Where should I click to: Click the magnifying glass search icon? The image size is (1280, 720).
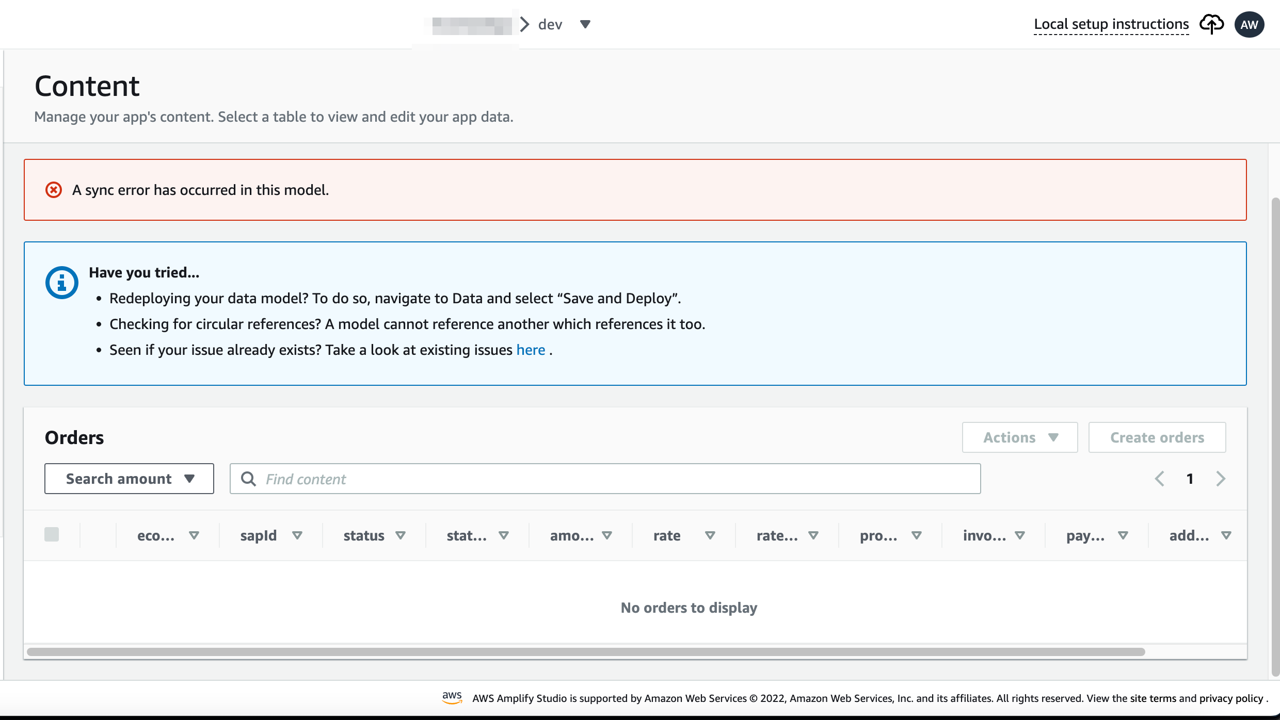[x=249, y=479]
